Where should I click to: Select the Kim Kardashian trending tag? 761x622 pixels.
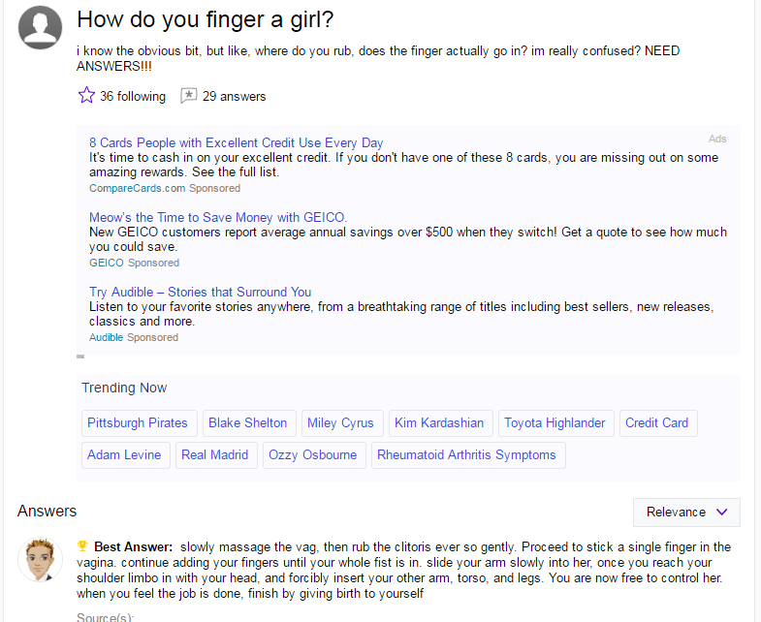439,422
